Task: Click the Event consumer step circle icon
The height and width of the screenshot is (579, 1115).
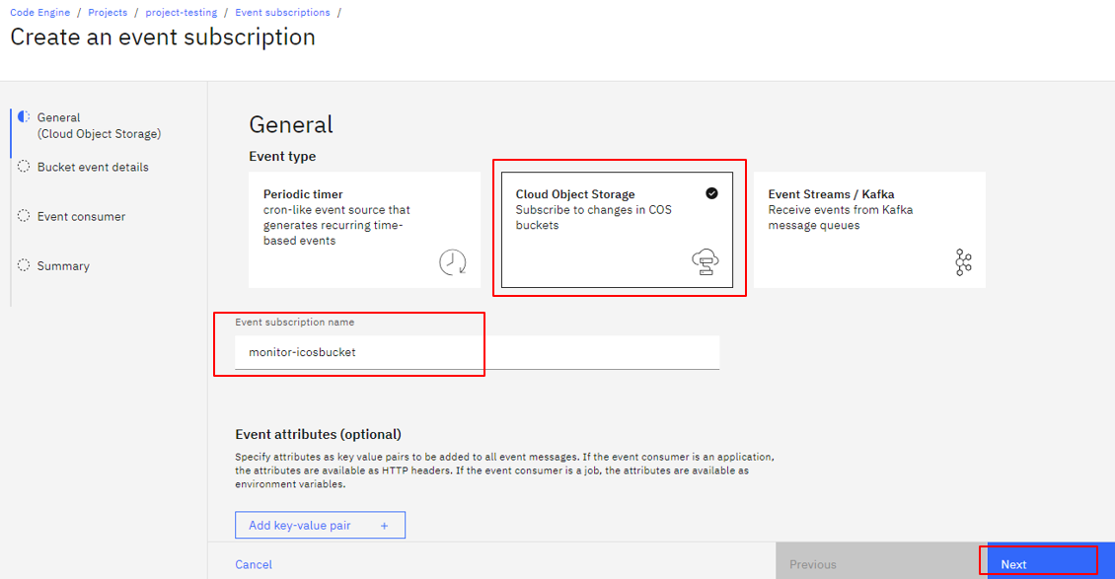Action: click(x=24, y=215)
